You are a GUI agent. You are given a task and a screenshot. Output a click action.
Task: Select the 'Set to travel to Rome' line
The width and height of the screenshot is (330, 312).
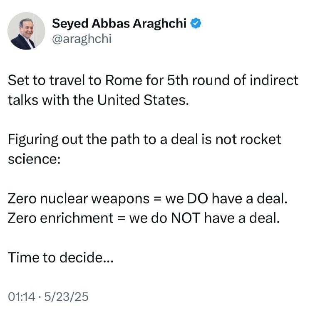tap(153, 80)
